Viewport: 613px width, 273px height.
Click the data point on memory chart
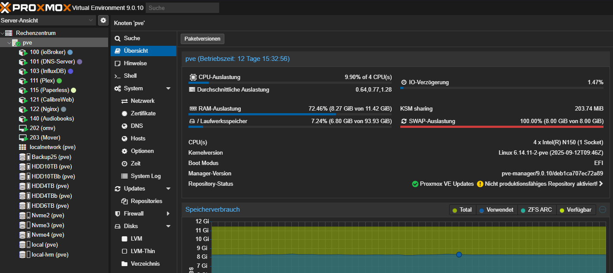(459, 255)
